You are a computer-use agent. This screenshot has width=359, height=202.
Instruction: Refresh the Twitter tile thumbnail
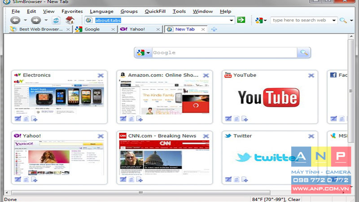coord(236,179)
